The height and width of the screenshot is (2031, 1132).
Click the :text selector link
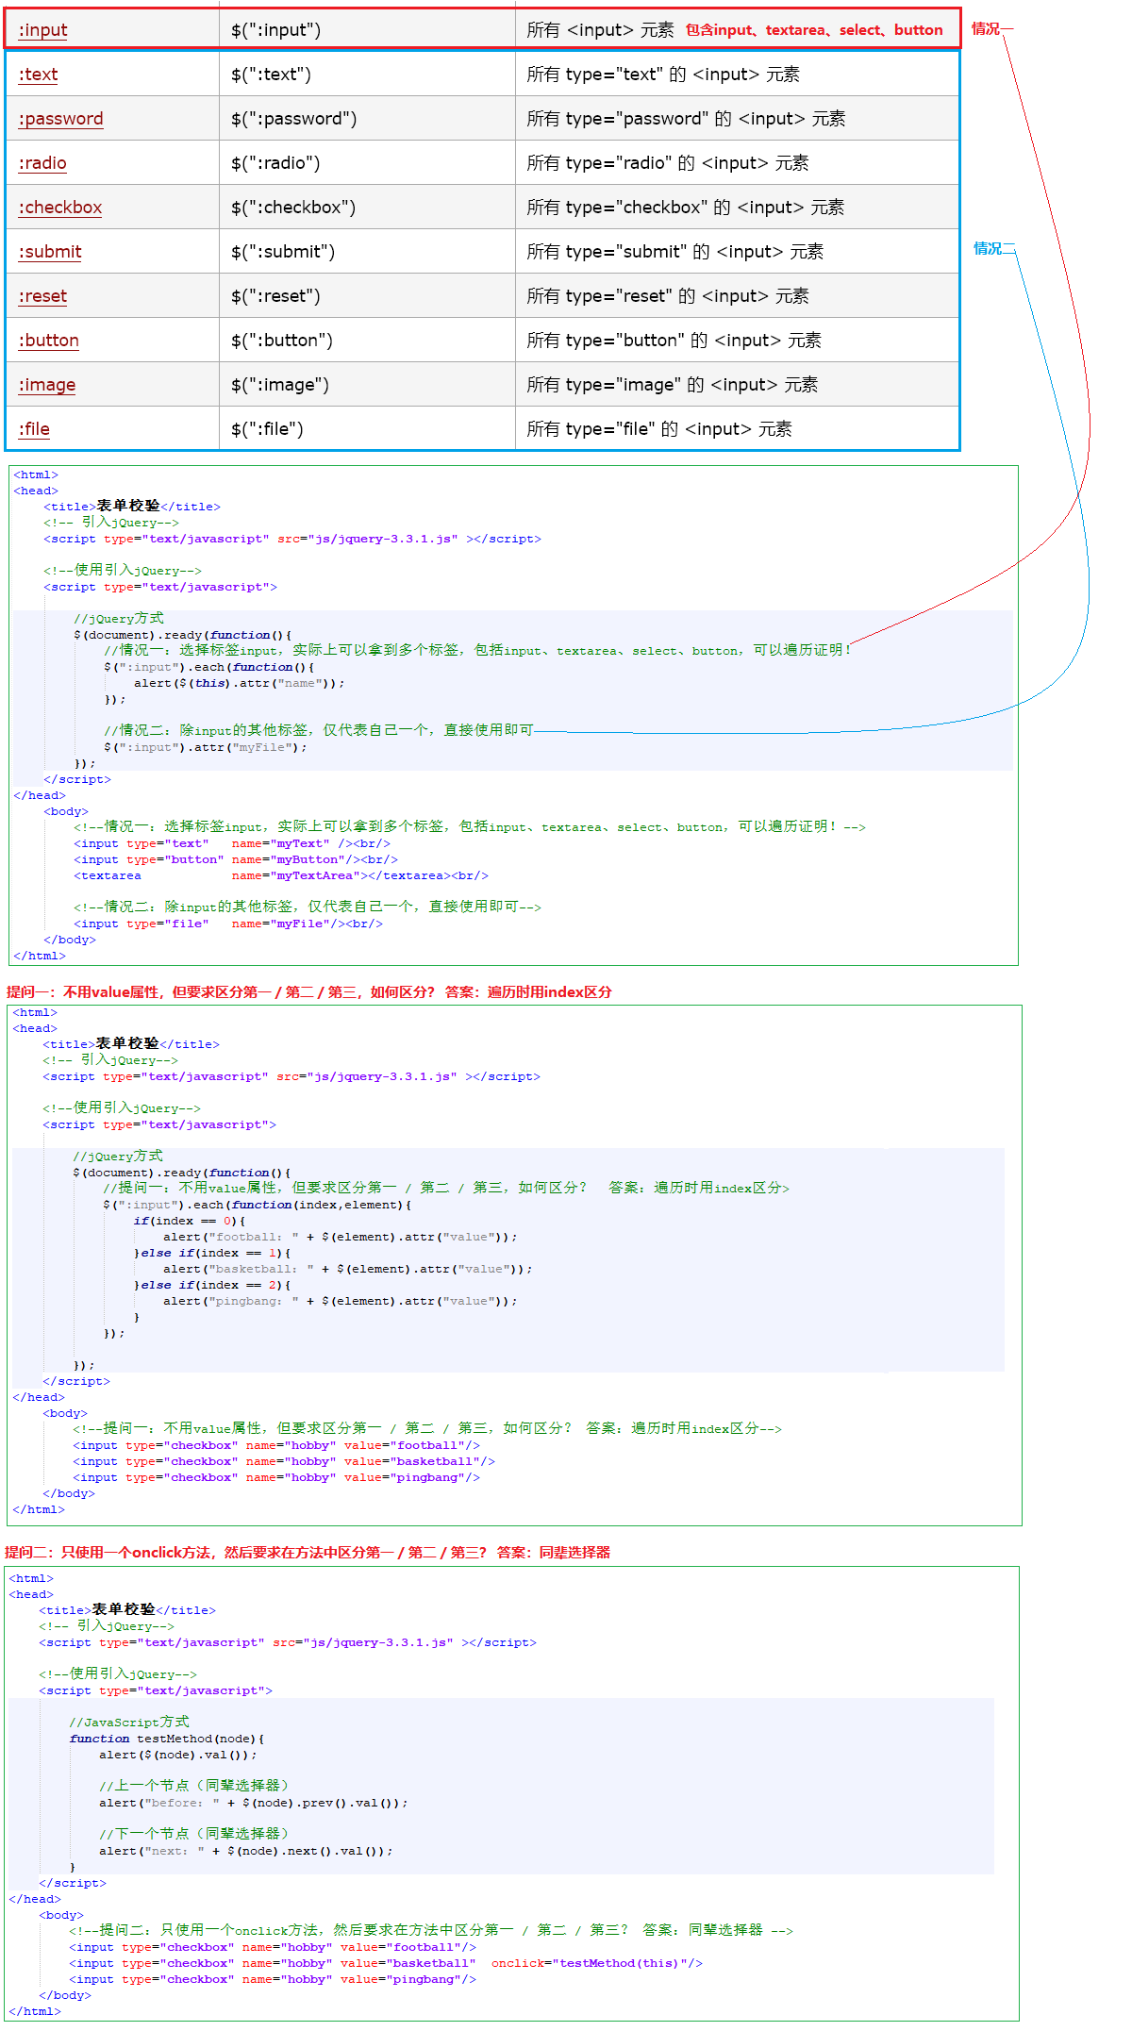tap(38, 75)
